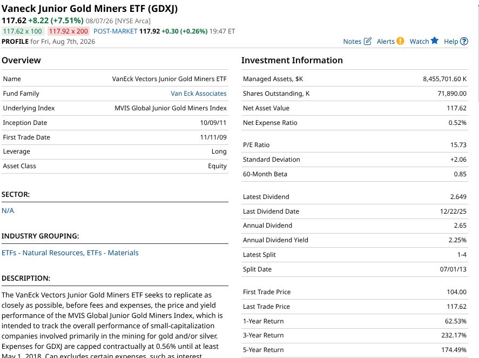Click the red ask quote 117.92 x 200
This screenshot has width=479, height=358.
point(69,31)
